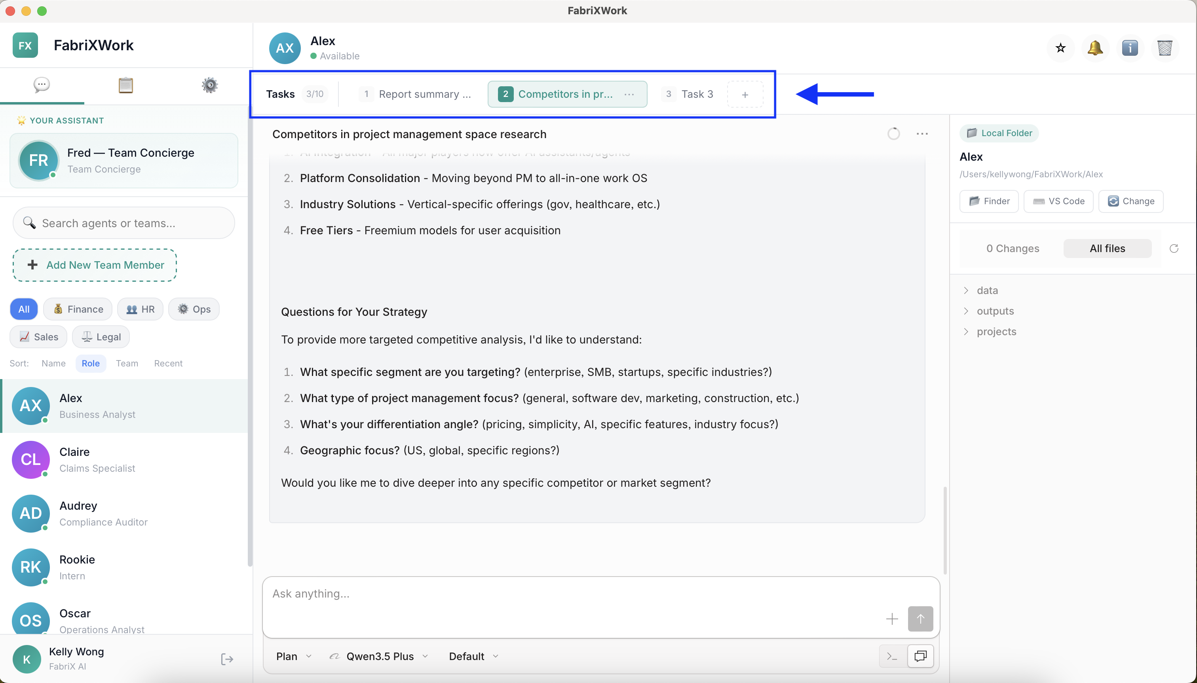Open the Plan mode dropdown

294,656
